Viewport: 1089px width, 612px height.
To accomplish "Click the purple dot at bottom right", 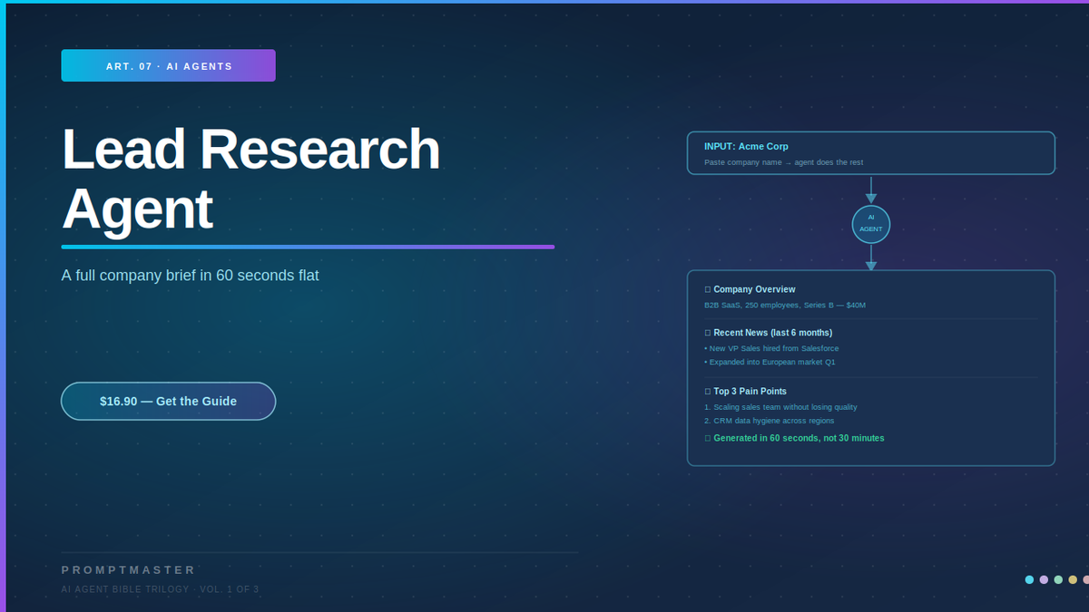I will point(1044,579).
